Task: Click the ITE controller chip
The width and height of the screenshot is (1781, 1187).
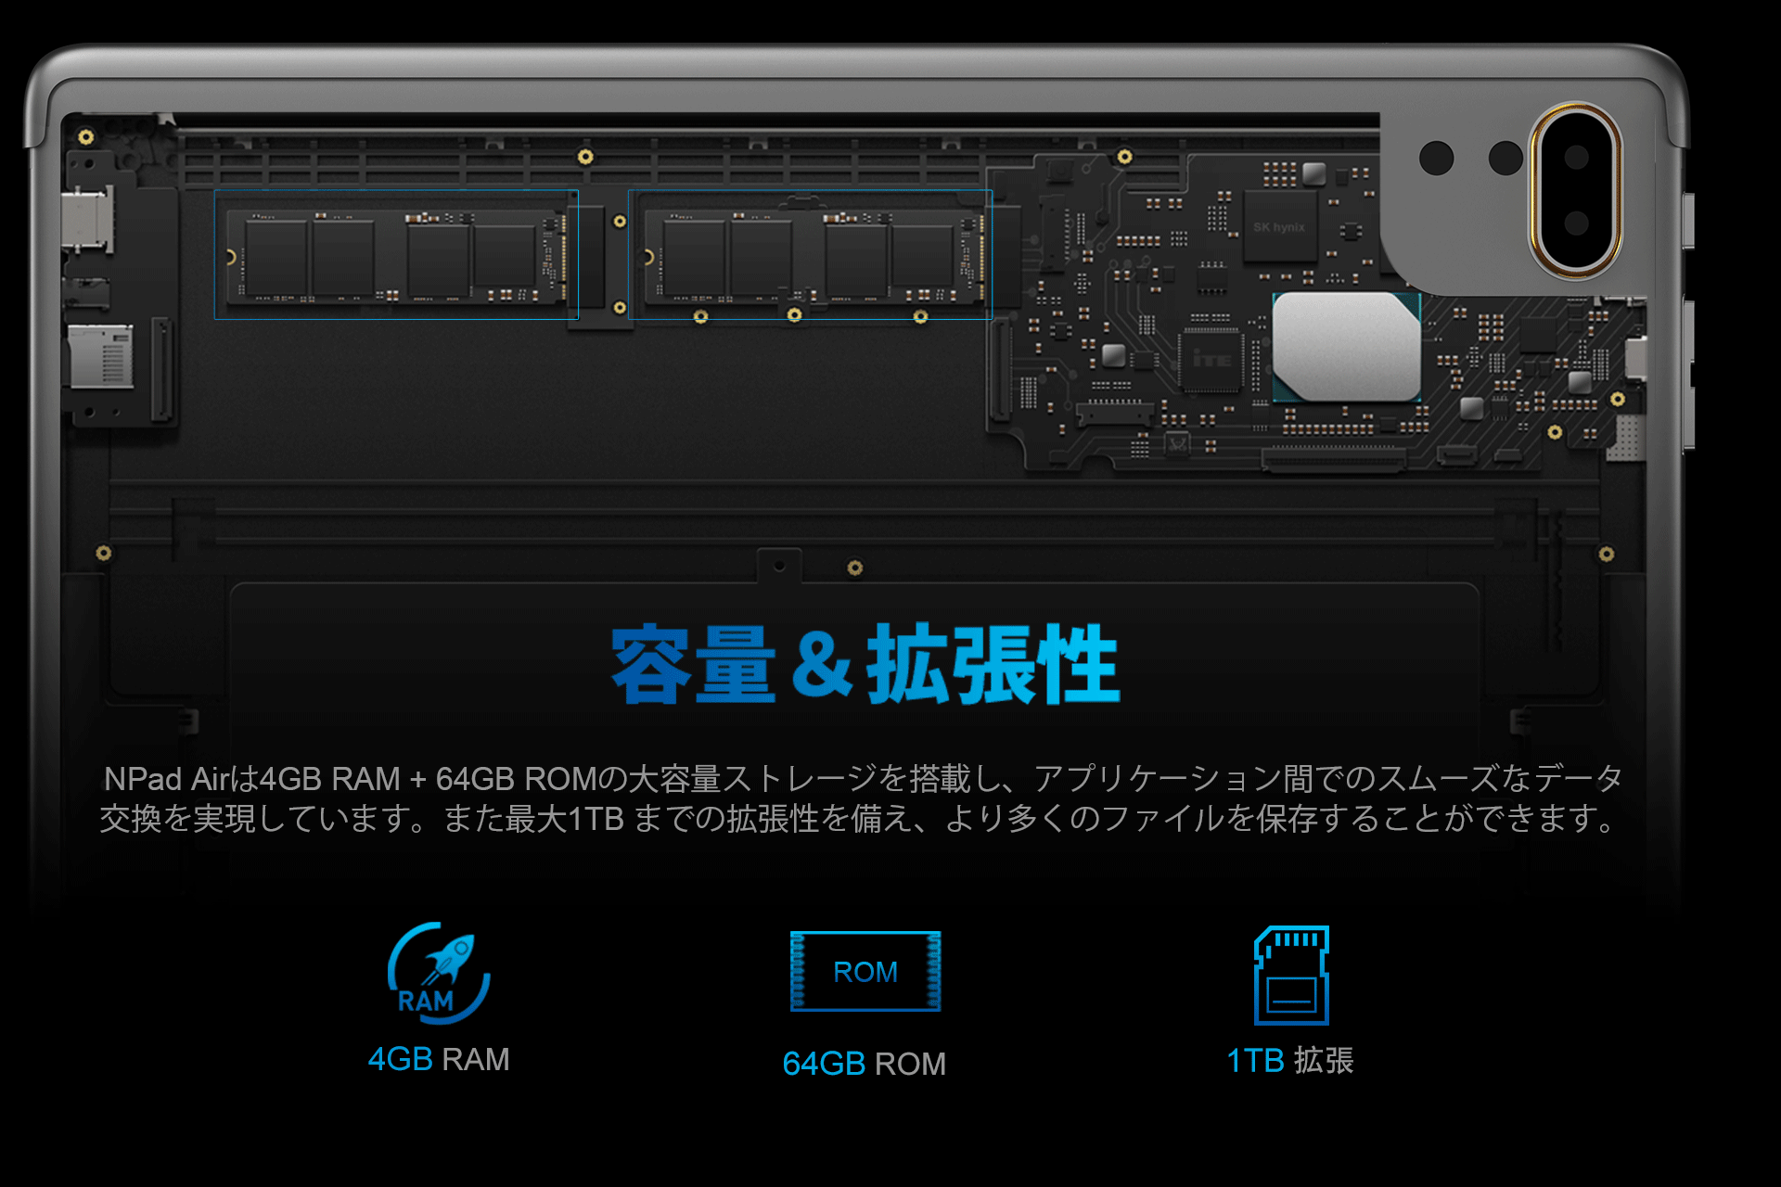Action: [1211, 359]
